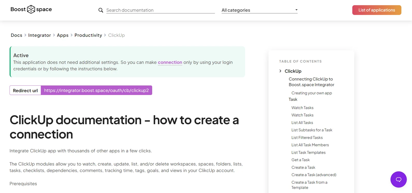This screenshot has width=412, height=193.
Task: Jump to Create a Task from a Template
Action: point(309,185)
